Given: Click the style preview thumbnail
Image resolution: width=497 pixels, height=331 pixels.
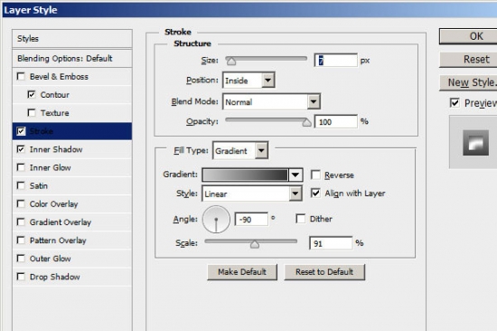Looking at the screenshot, I should click(475, 143).
